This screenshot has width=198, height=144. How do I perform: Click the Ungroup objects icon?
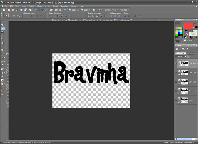tap(129, 16)
